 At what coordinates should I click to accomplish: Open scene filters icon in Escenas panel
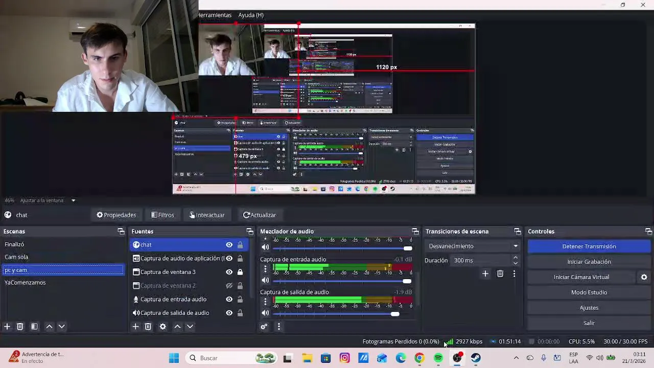[x=34, y=327]
